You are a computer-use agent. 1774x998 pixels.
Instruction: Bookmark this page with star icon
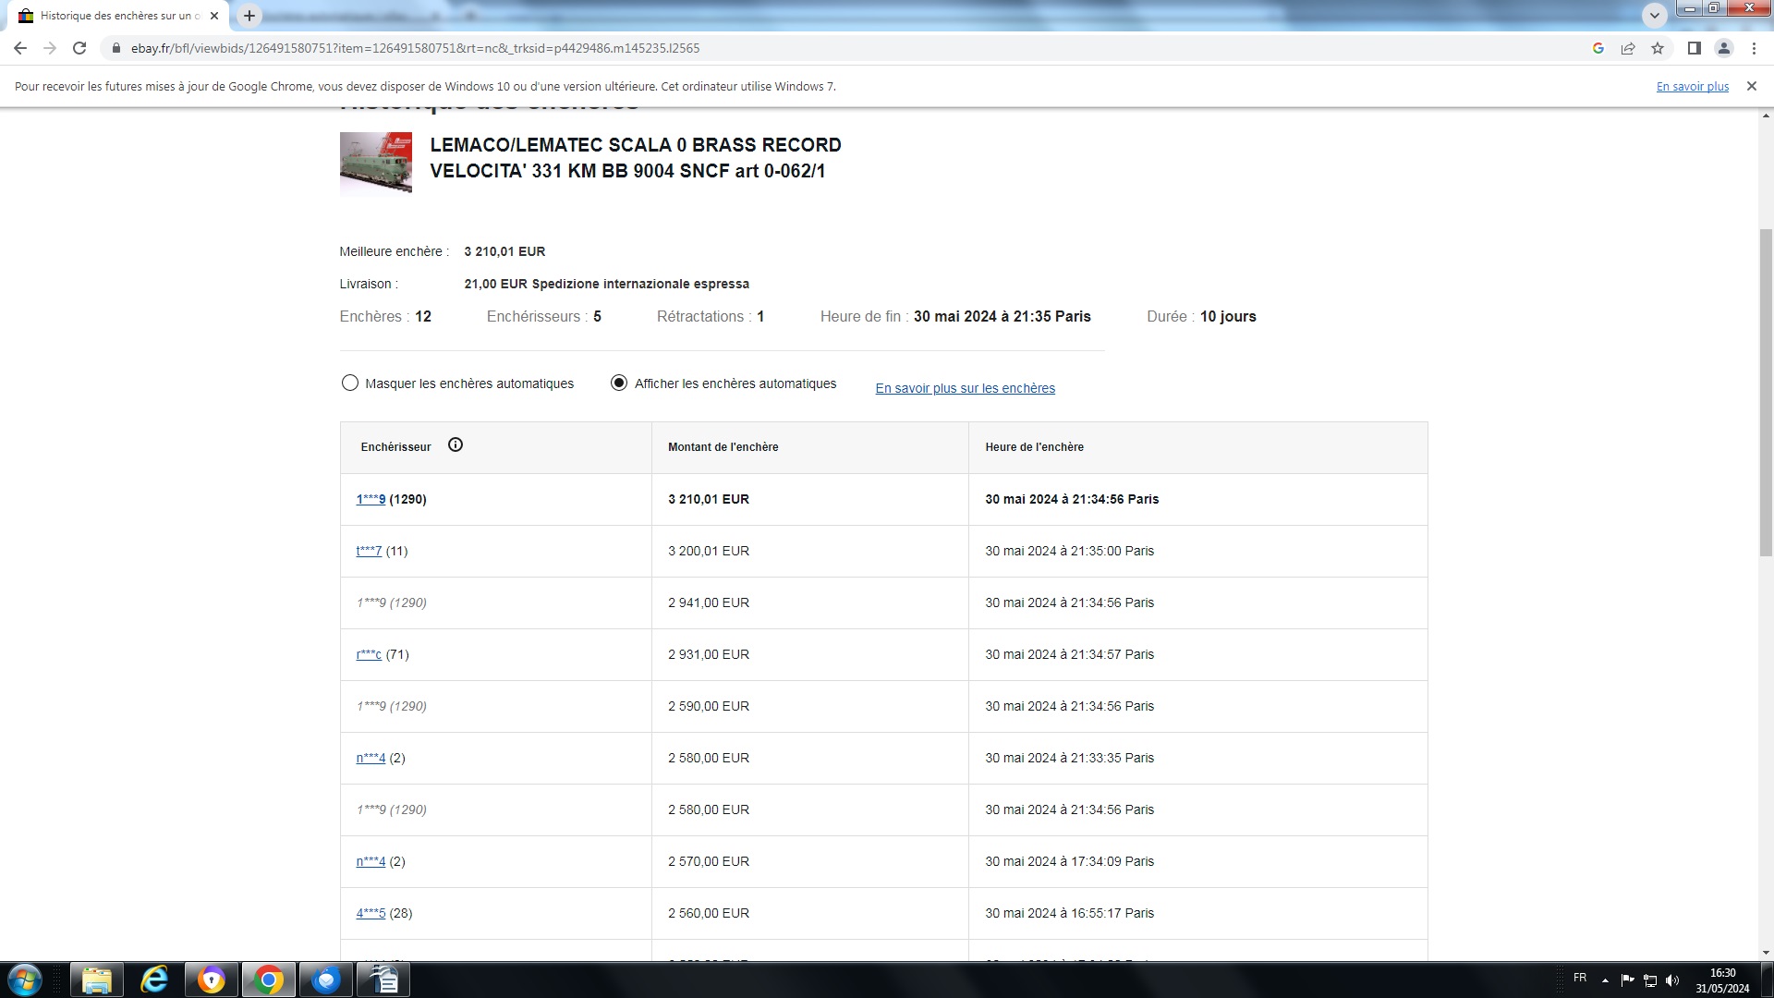tap(1658, 48)
